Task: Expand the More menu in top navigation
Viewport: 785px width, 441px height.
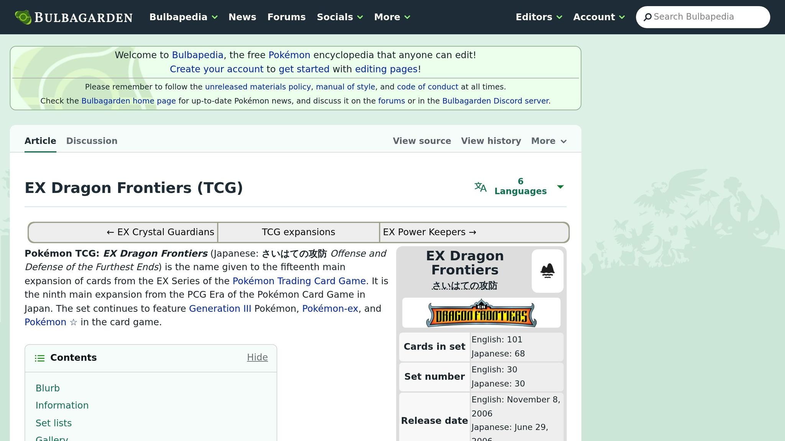Action: click(x=392, y=17)
